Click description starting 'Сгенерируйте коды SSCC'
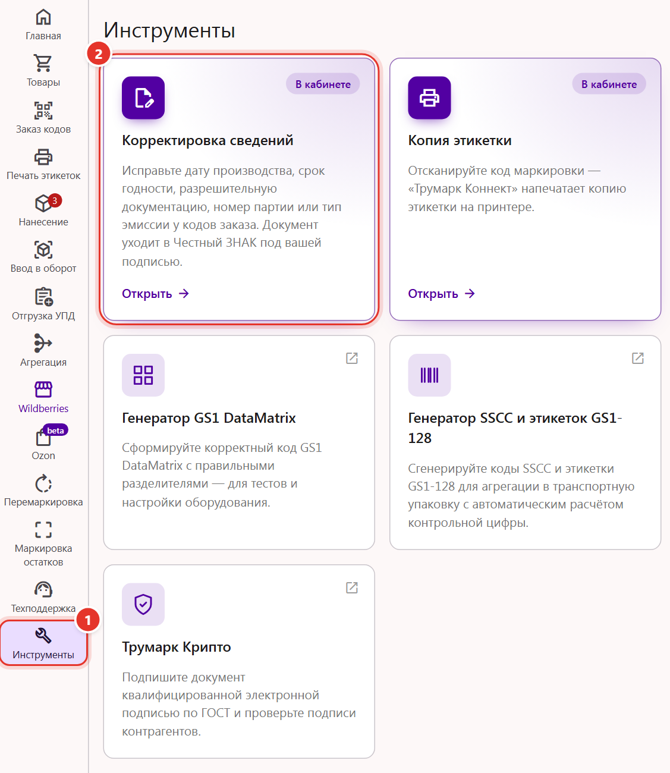Image resolution: width=670 pixels, height=773 pixels. [521, 495]
